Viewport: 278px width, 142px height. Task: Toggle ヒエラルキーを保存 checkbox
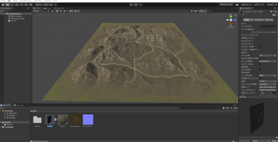[260, 47]
